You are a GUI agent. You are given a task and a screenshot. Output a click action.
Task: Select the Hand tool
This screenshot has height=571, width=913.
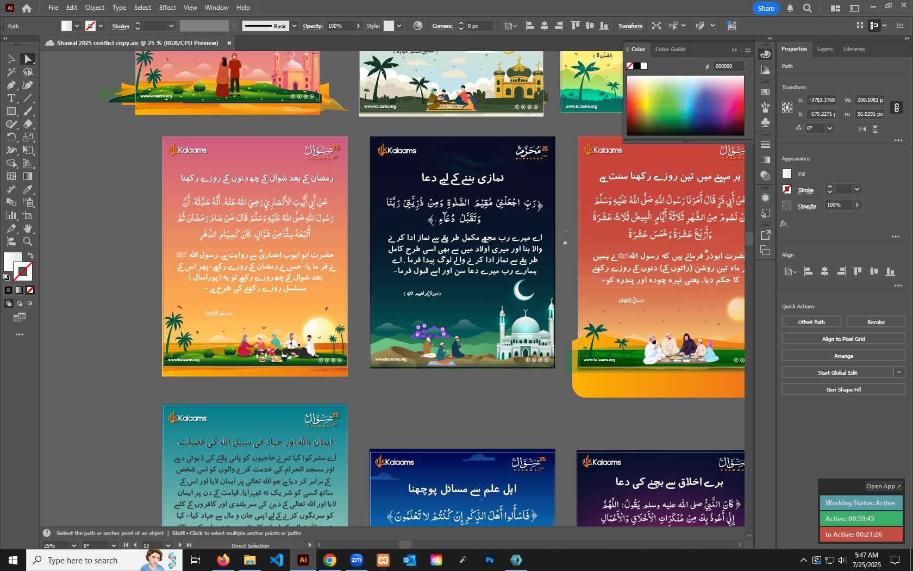28,228
